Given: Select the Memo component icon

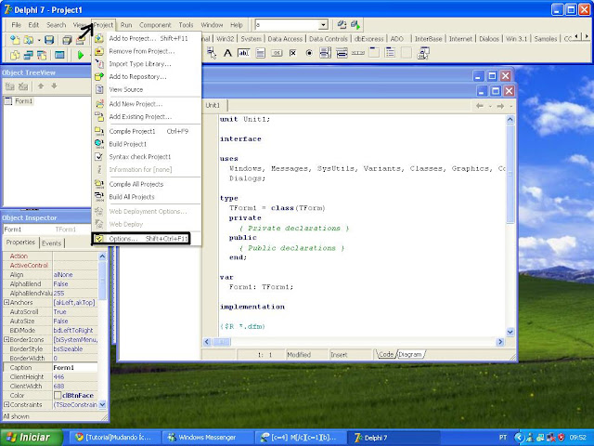Looking at the screenshot, I should point(260,53).
